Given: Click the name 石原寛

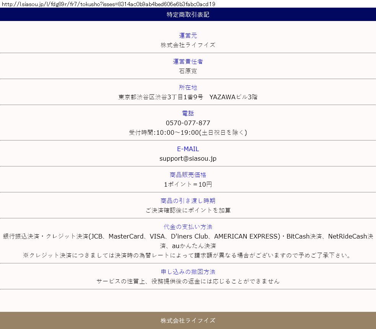Looking at the screenshot, I should 188,71.
